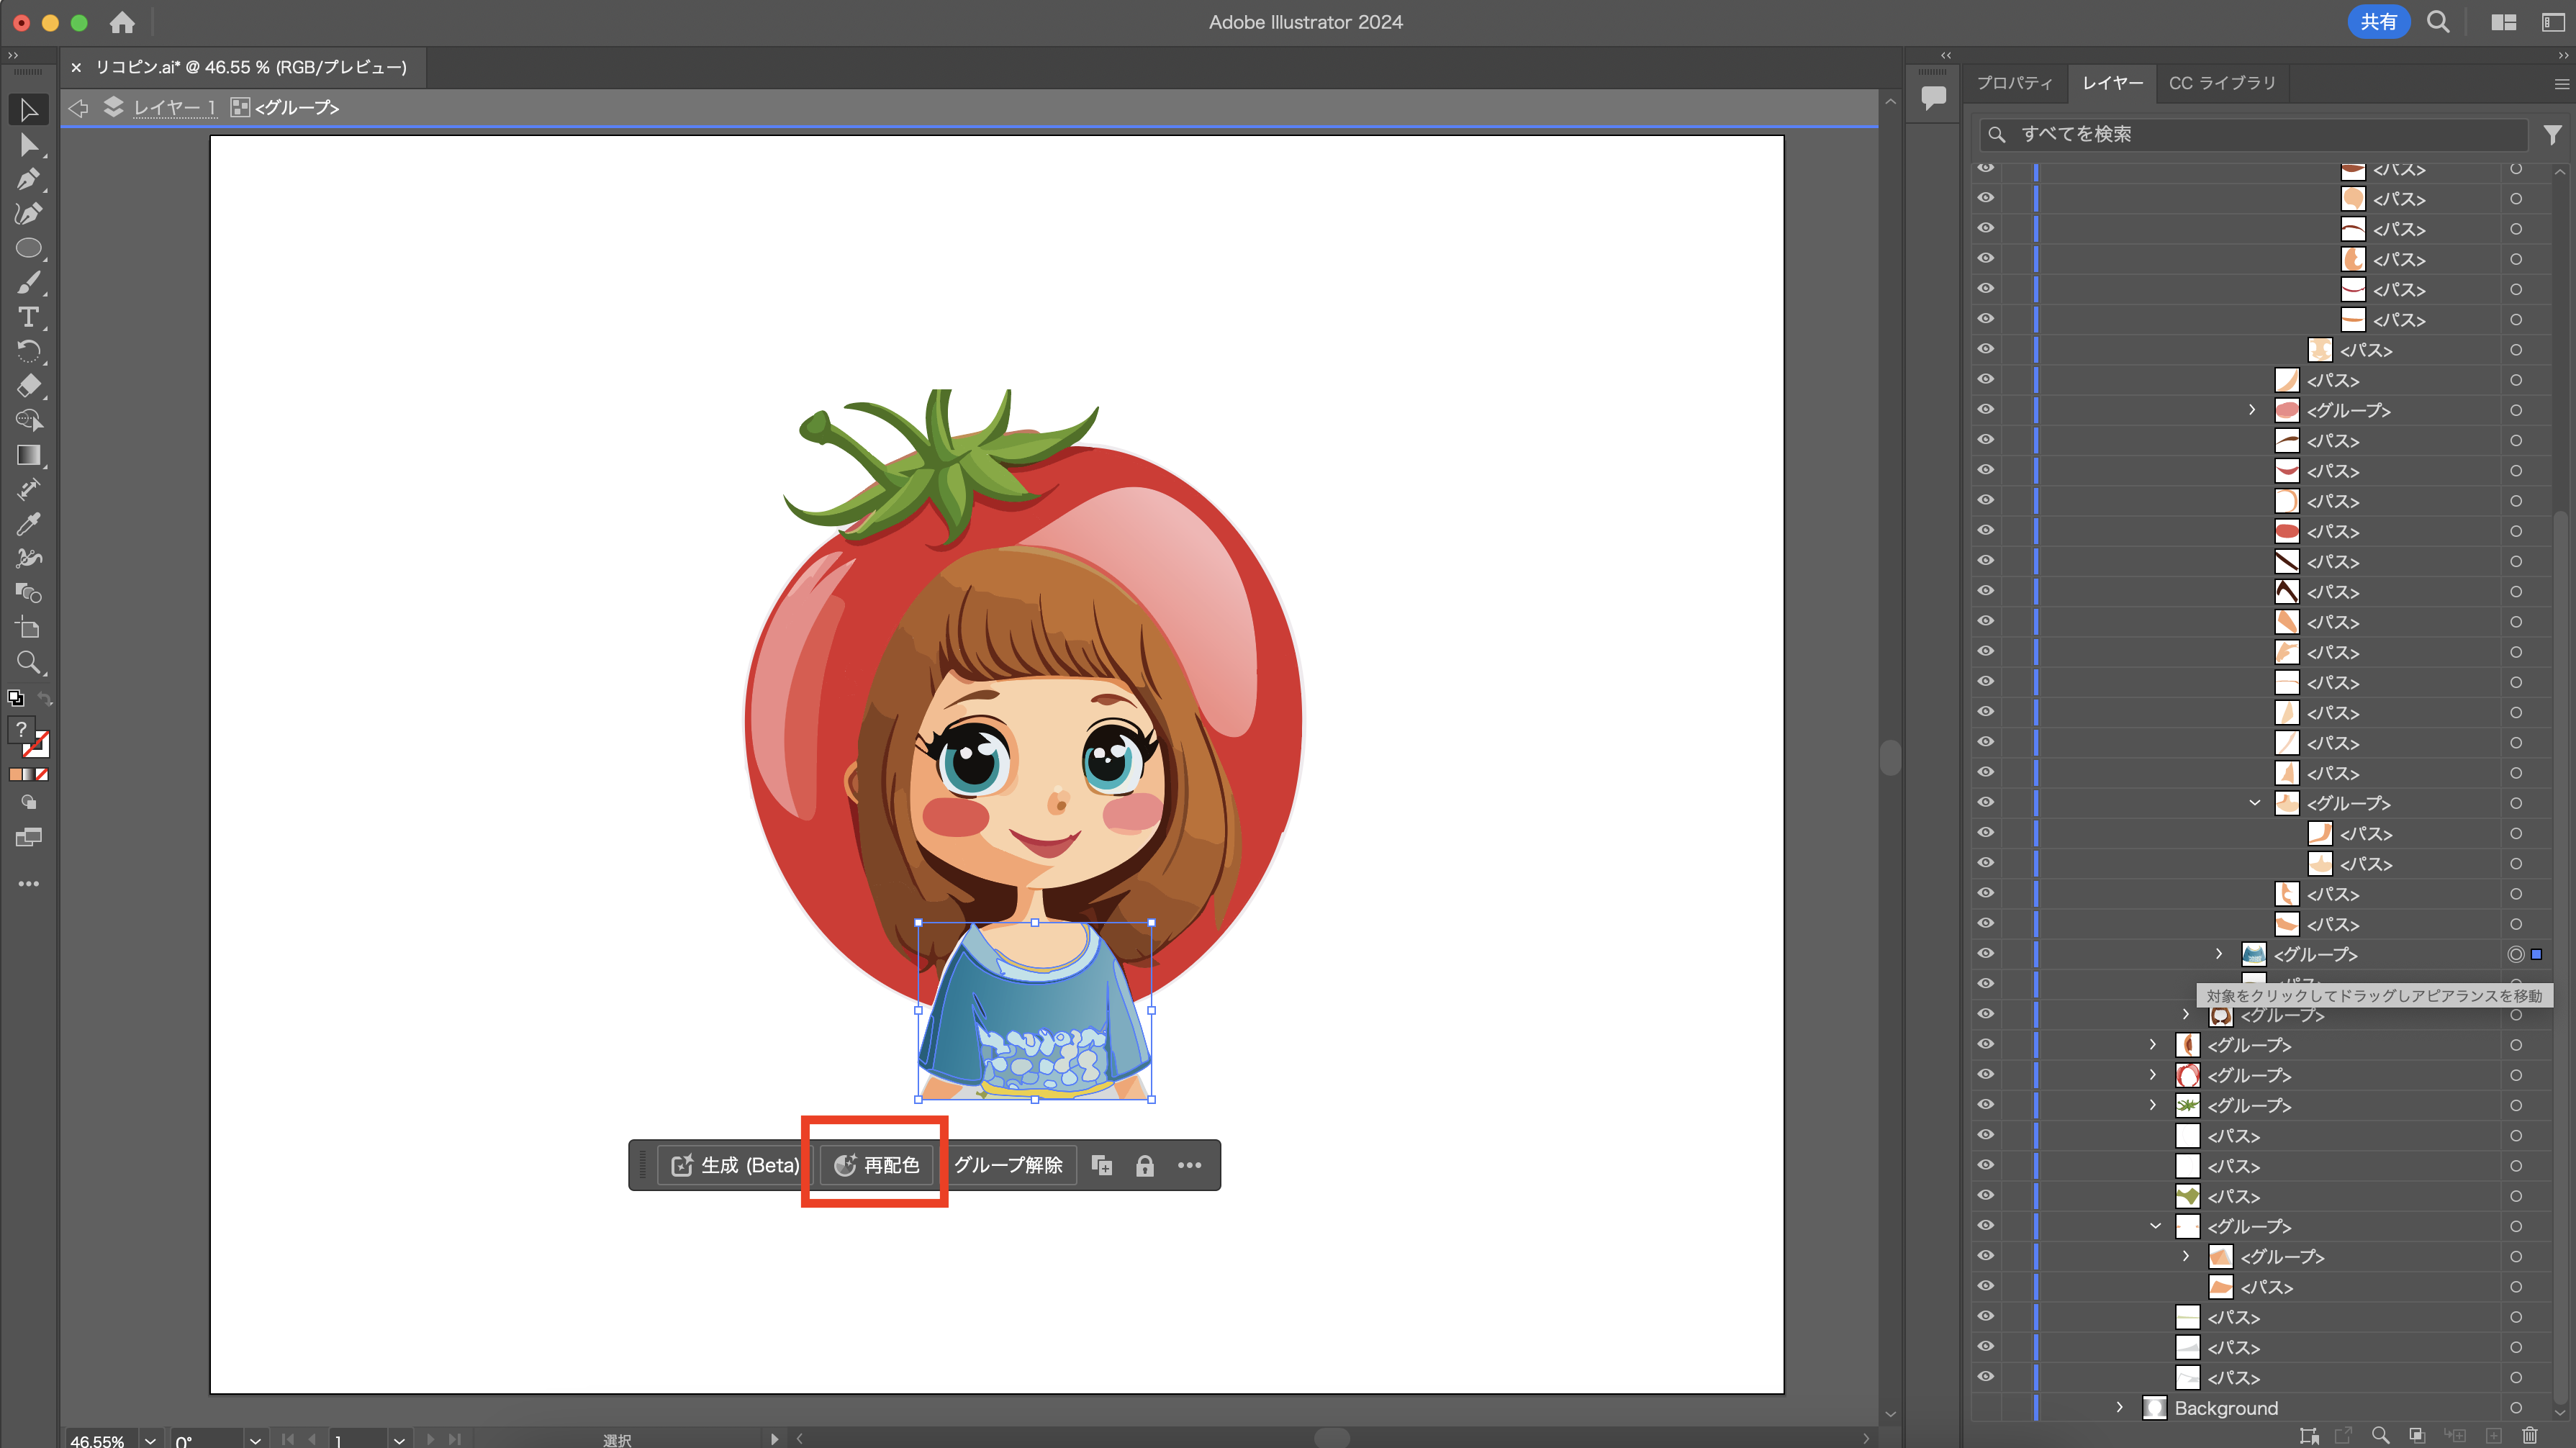The width and height of the screenshot is (2576, 1448).
Task: Select the Selection tool arrow
Action: click(28, 110)
